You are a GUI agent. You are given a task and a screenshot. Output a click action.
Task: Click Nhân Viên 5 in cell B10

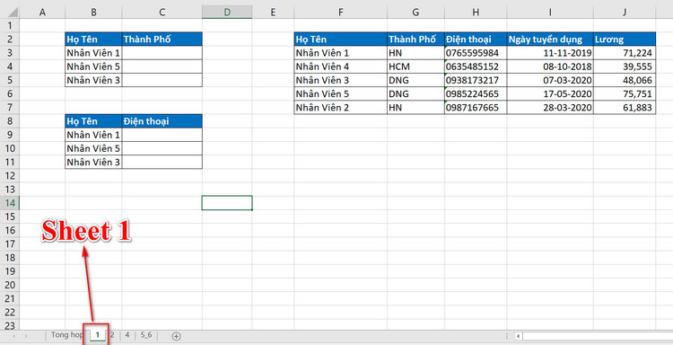(x=93, y=148)
